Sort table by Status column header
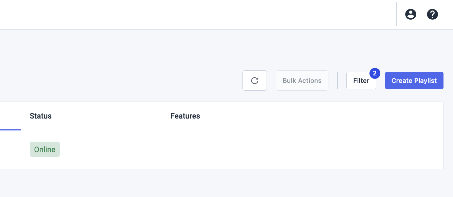The width and height of the screenshot is (453, 197). coord(41,116)
